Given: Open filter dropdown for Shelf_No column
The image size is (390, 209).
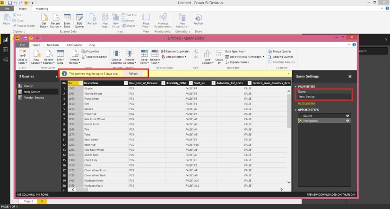Looking at the screenshot, I should click(x=213, y=83).
